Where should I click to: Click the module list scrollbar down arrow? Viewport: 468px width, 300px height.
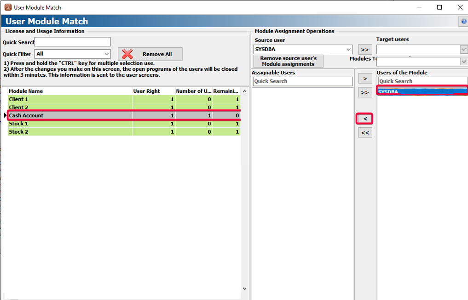point(244,288)
